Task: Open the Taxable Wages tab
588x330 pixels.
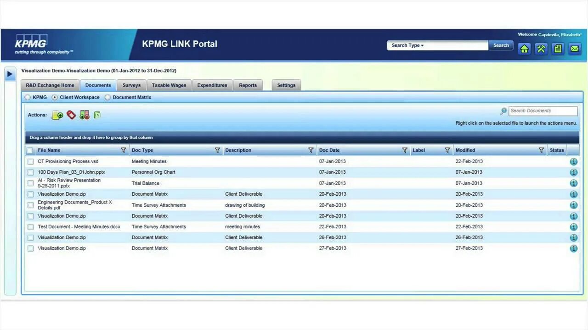Action: [169, 85]
